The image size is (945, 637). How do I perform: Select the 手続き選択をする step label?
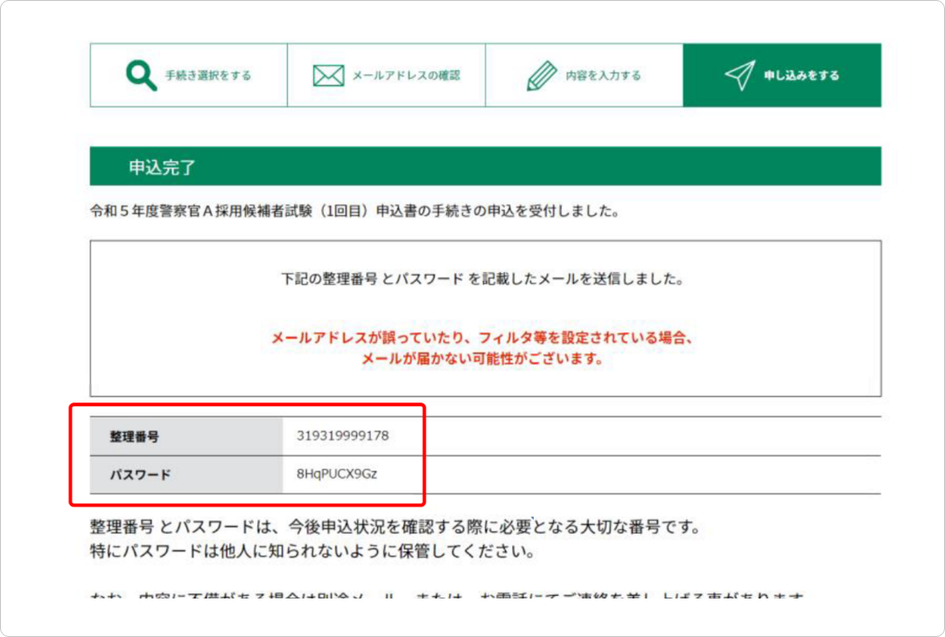pyautogui.click(x=208, y=76)
